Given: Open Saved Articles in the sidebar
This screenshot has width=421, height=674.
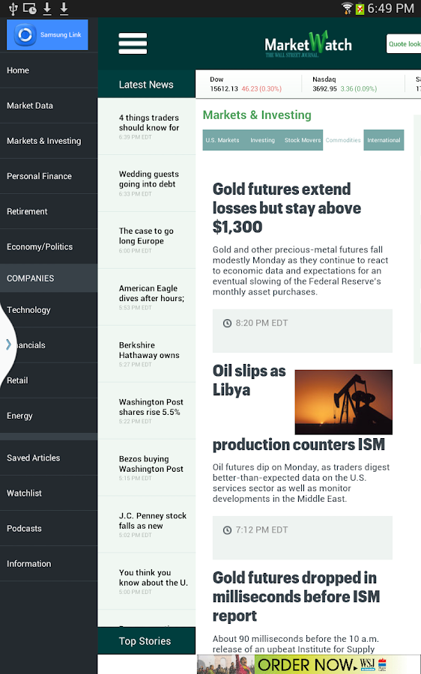Looking at the screenshot, I should 49,458.
